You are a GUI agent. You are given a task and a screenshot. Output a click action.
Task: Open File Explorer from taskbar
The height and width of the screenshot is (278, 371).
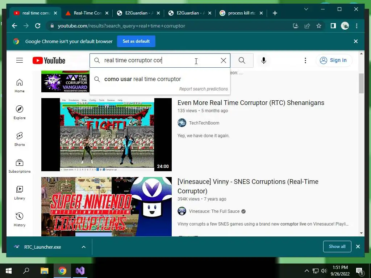[x=44, y=271]
